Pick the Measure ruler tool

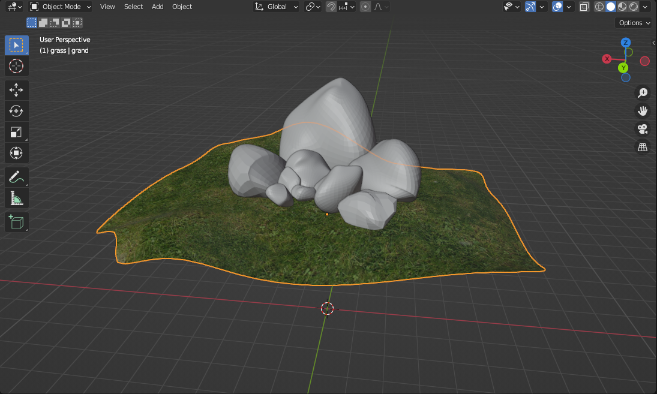(16, 198)
